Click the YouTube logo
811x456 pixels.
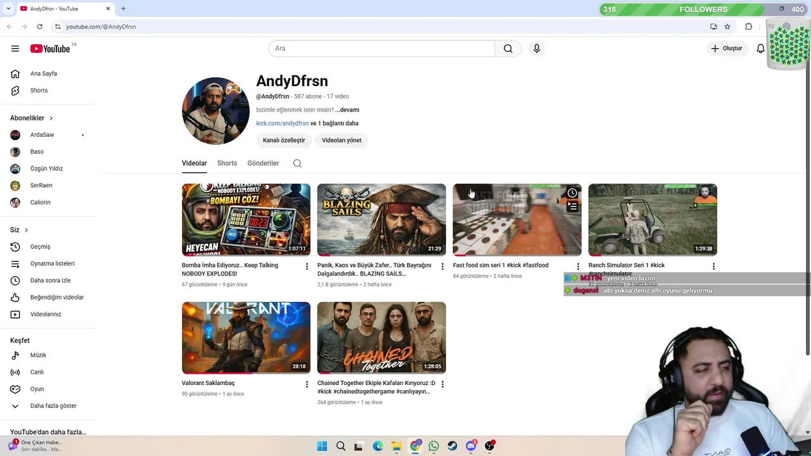50,49
